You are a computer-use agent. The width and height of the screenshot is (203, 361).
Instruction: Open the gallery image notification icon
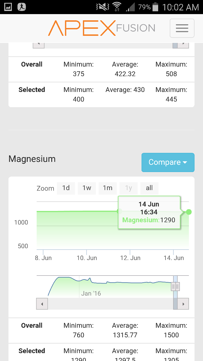(x=8, y=7)
